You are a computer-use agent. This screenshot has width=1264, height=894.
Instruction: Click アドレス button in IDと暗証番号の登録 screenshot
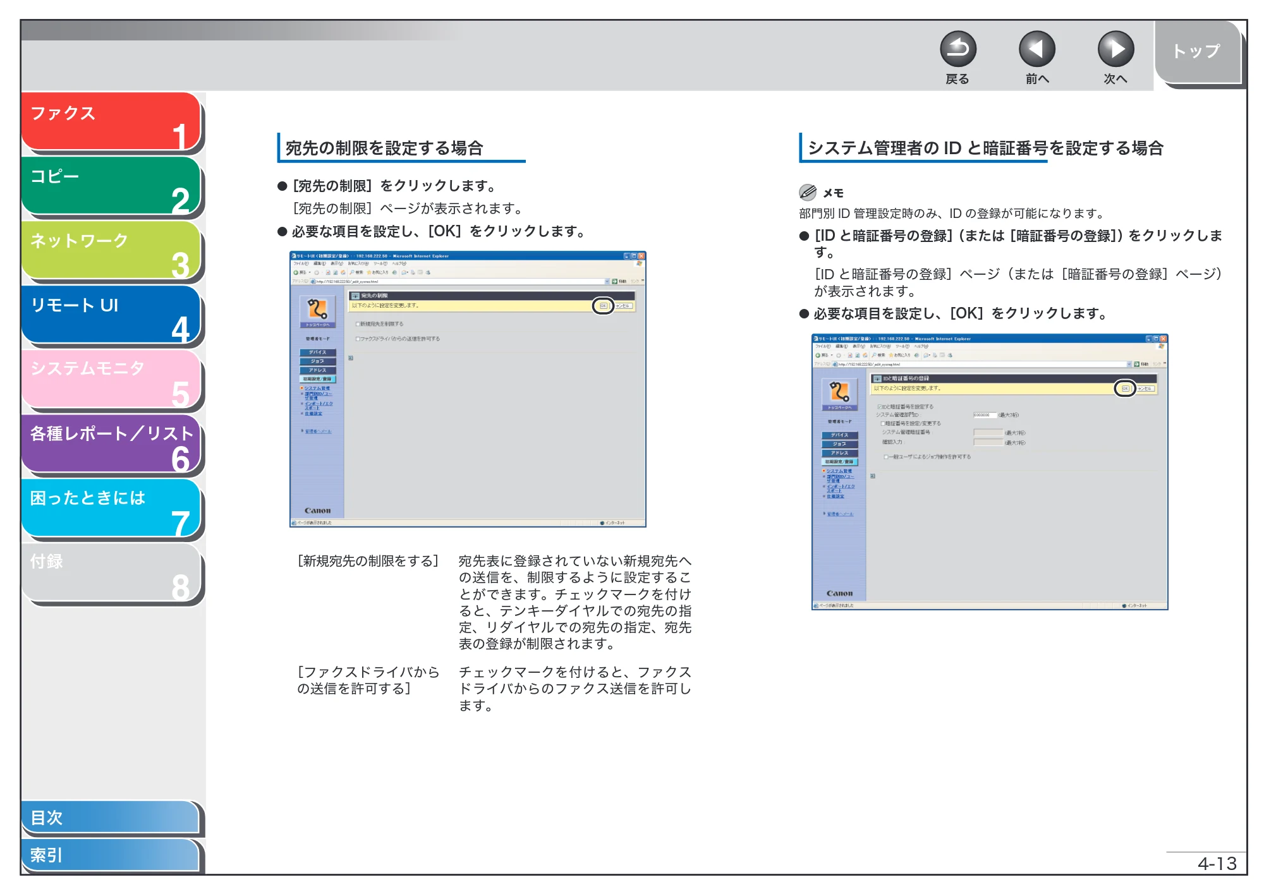pos(840,453)
